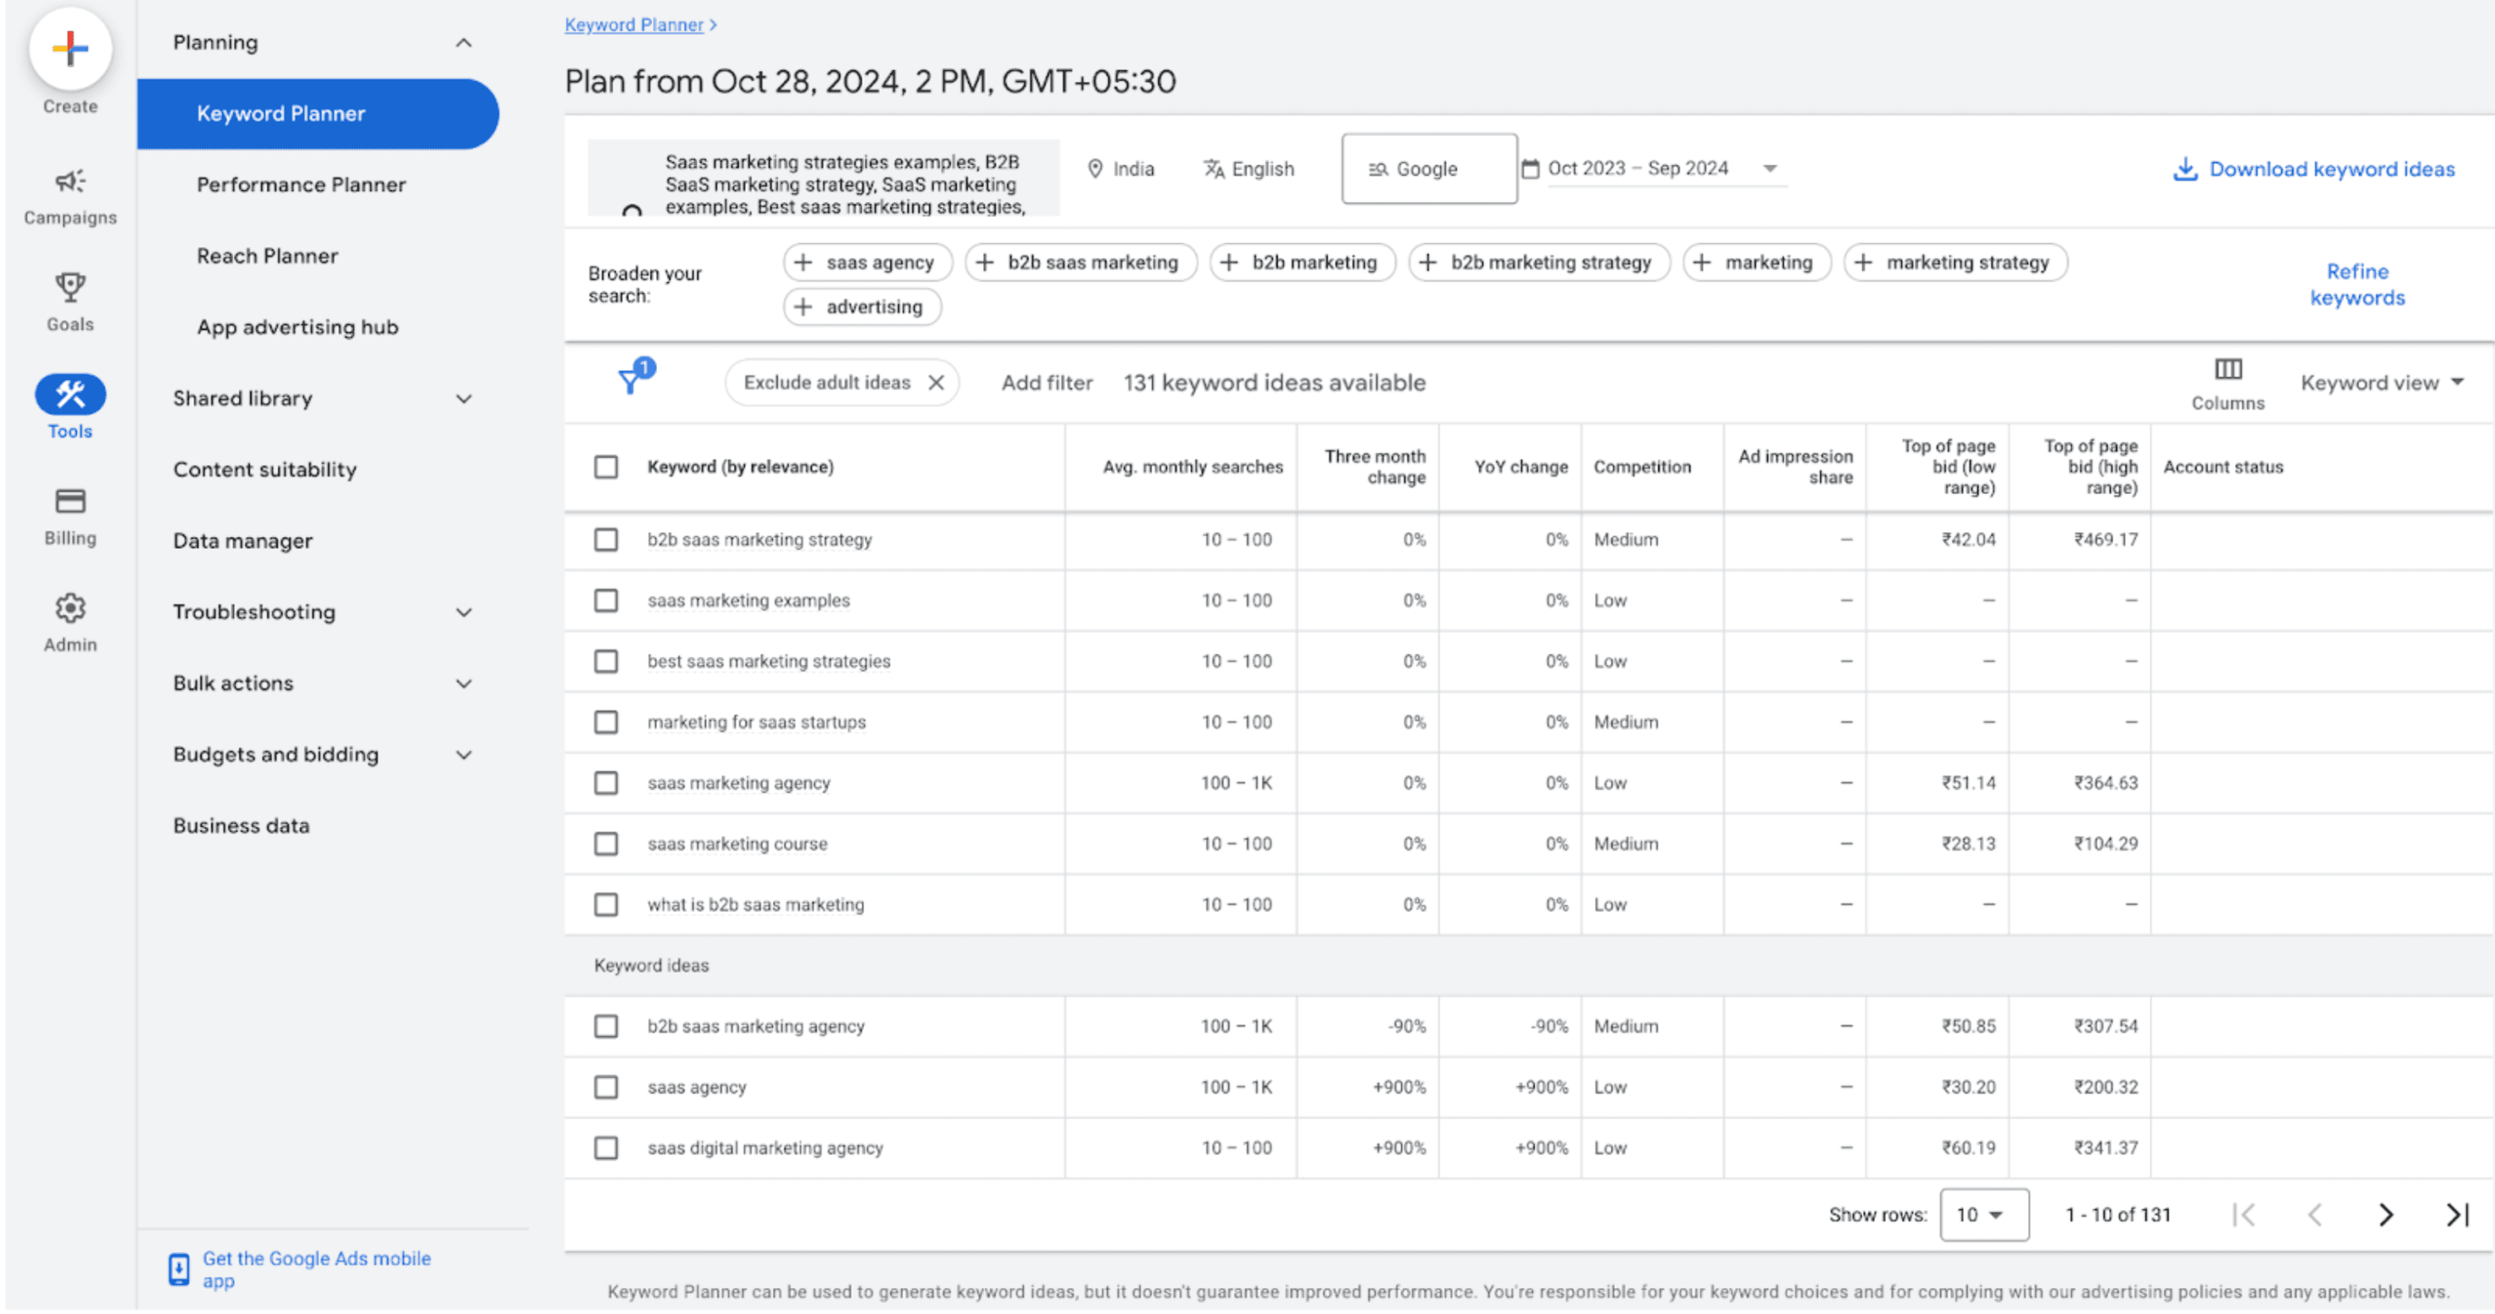Viewport: 2495px width, 1314px height.
Task: Click plus icon on marketing chip
Action: [x=1702, y=263]
